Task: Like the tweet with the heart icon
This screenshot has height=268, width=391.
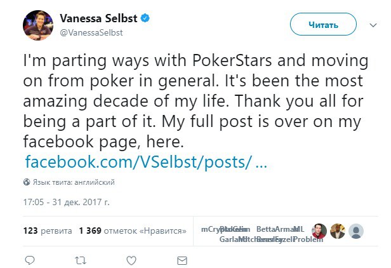Action: click(131, 260)
